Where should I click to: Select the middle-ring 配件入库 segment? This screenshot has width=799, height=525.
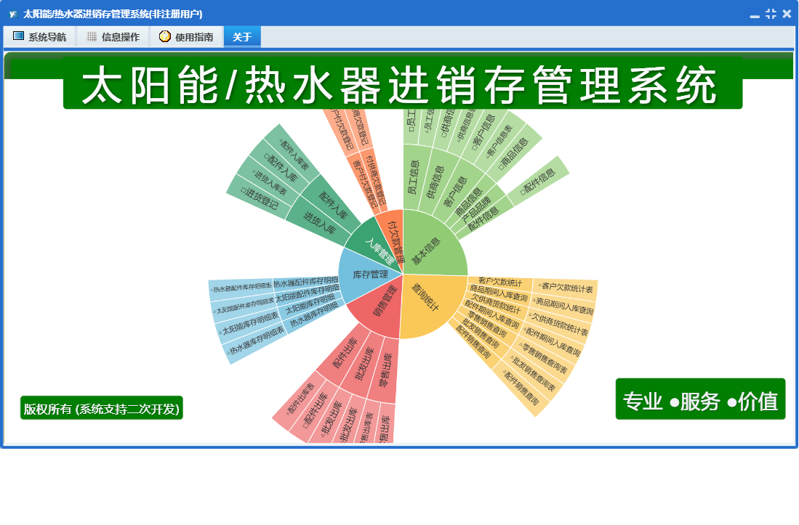click(x=332, y=205)
